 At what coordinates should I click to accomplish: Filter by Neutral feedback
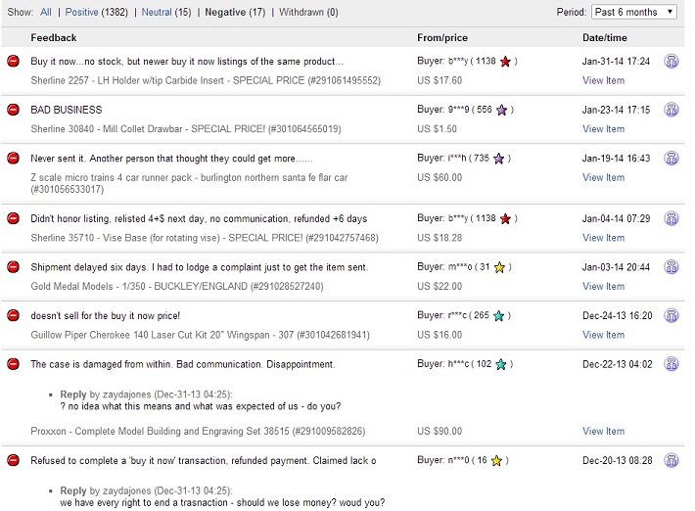click(x=157, y=12)
